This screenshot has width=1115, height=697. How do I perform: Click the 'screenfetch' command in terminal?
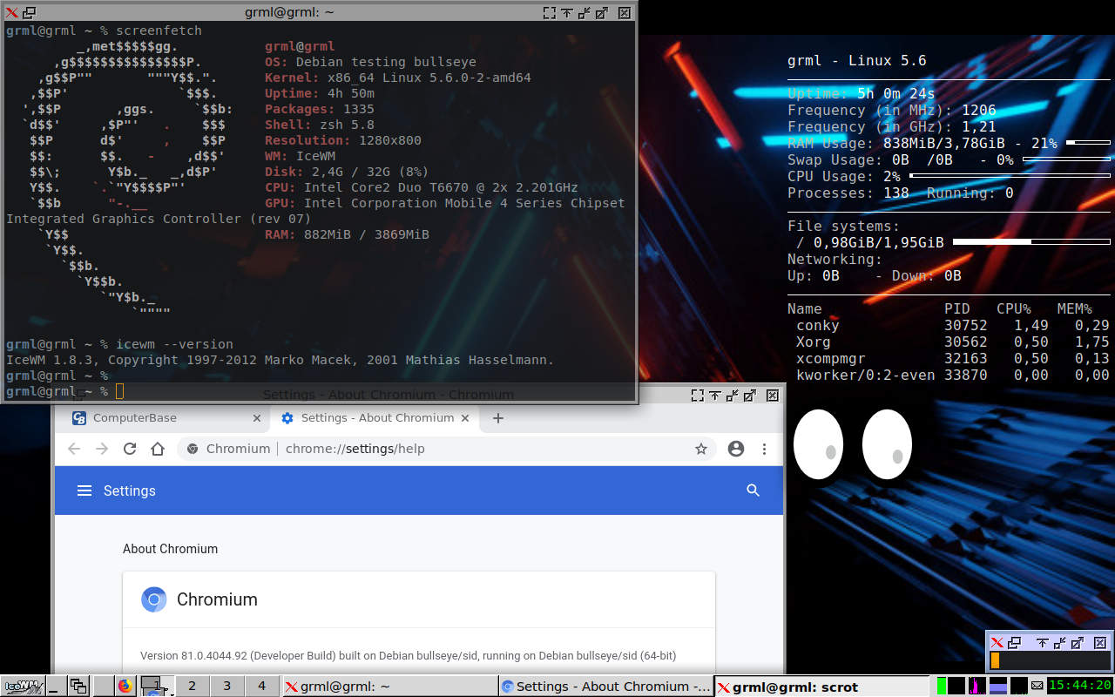(x=159, y=30)
